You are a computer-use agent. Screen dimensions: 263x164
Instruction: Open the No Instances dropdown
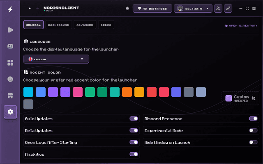152,9
